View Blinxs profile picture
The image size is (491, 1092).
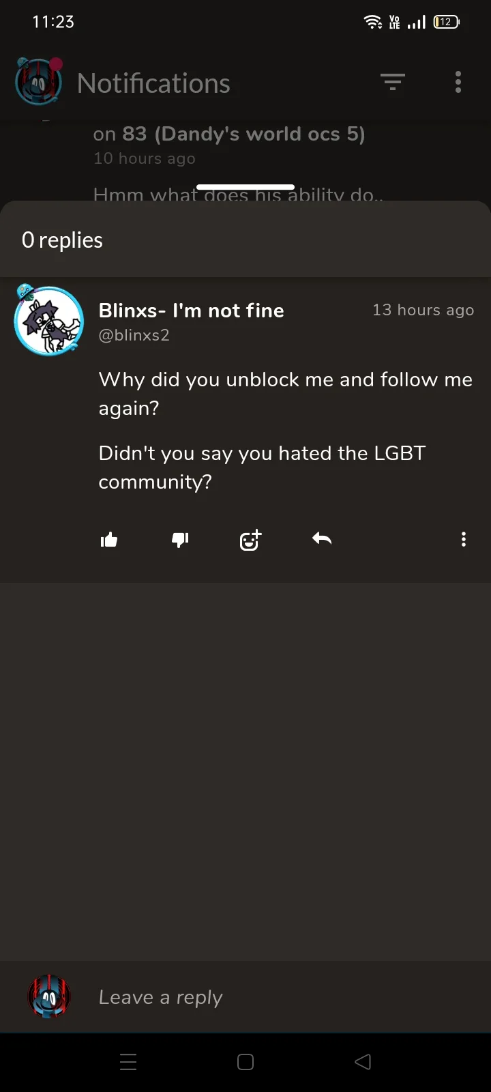[49, 321]
